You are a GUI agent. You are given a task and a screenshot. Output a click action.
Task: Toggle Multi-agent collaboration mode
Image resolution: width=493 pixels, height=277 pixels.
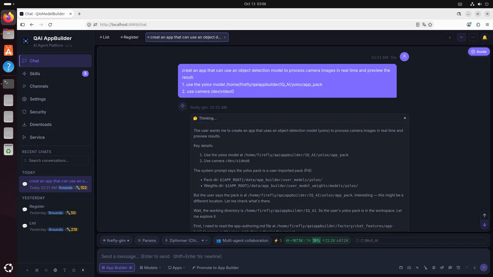tap(242, 240)
